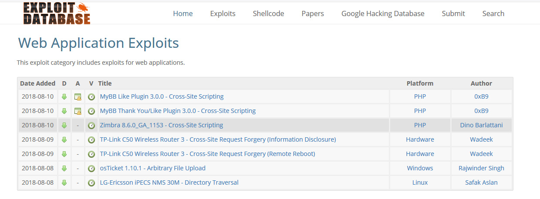View author Dino Barlattani's exploits

[x=481, y=125]
